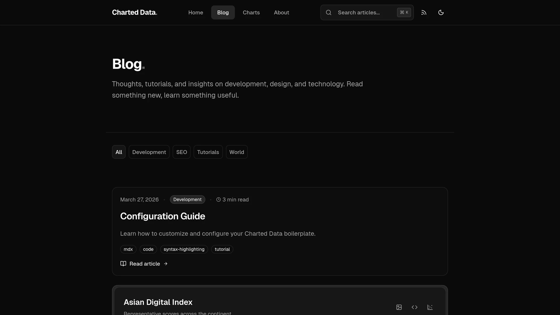Open the About nav item
The height and width of the screenshot is (315, 560).
(x=281, y=13)
